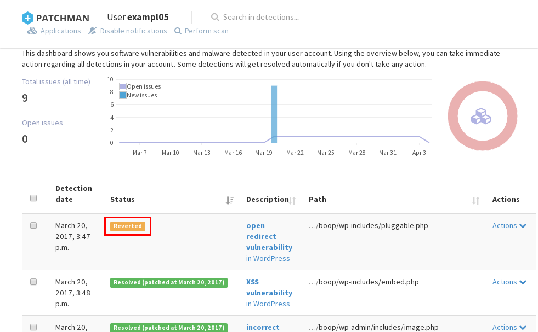538x332 pixels.
Task: Select Disable notifications menu item
Action: [133, 31]
